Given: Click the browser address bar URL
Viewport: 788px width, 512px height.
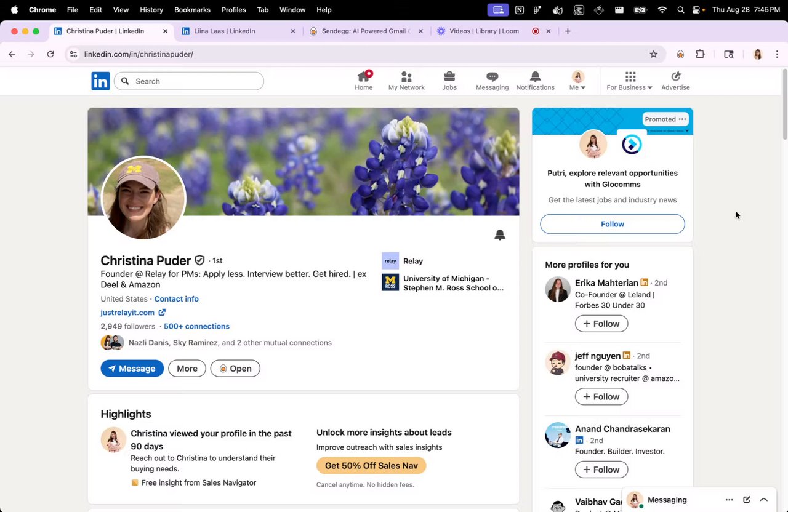Looking at the screenshot, I should click(x=139, y=54).
